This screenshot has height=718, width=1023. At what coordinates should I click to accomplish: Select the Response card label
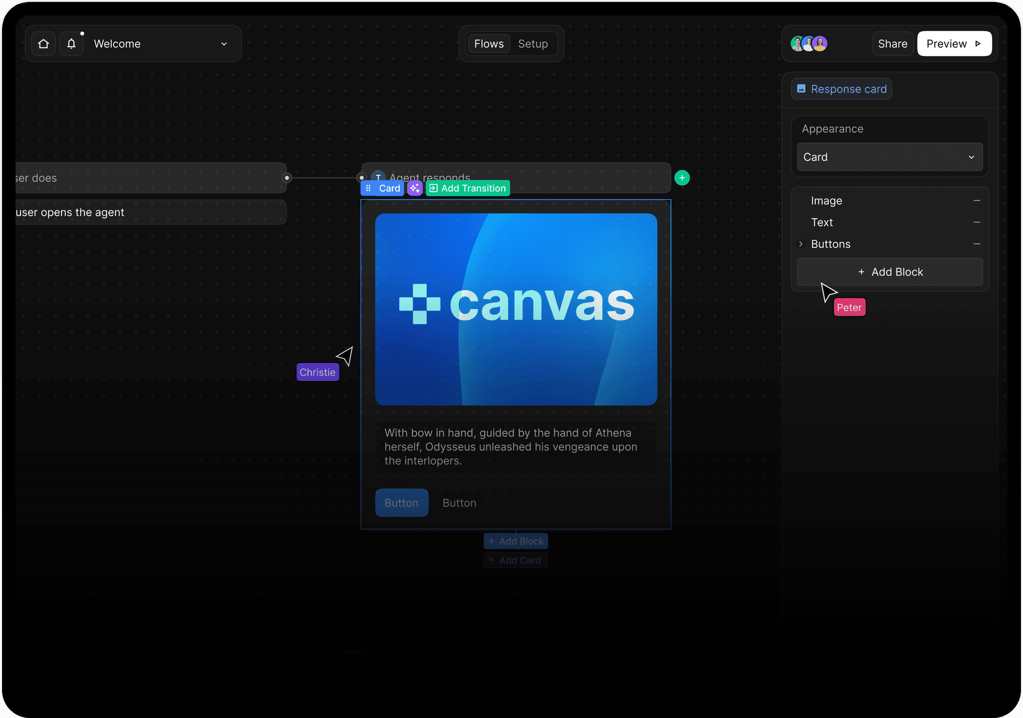(842, 89)
